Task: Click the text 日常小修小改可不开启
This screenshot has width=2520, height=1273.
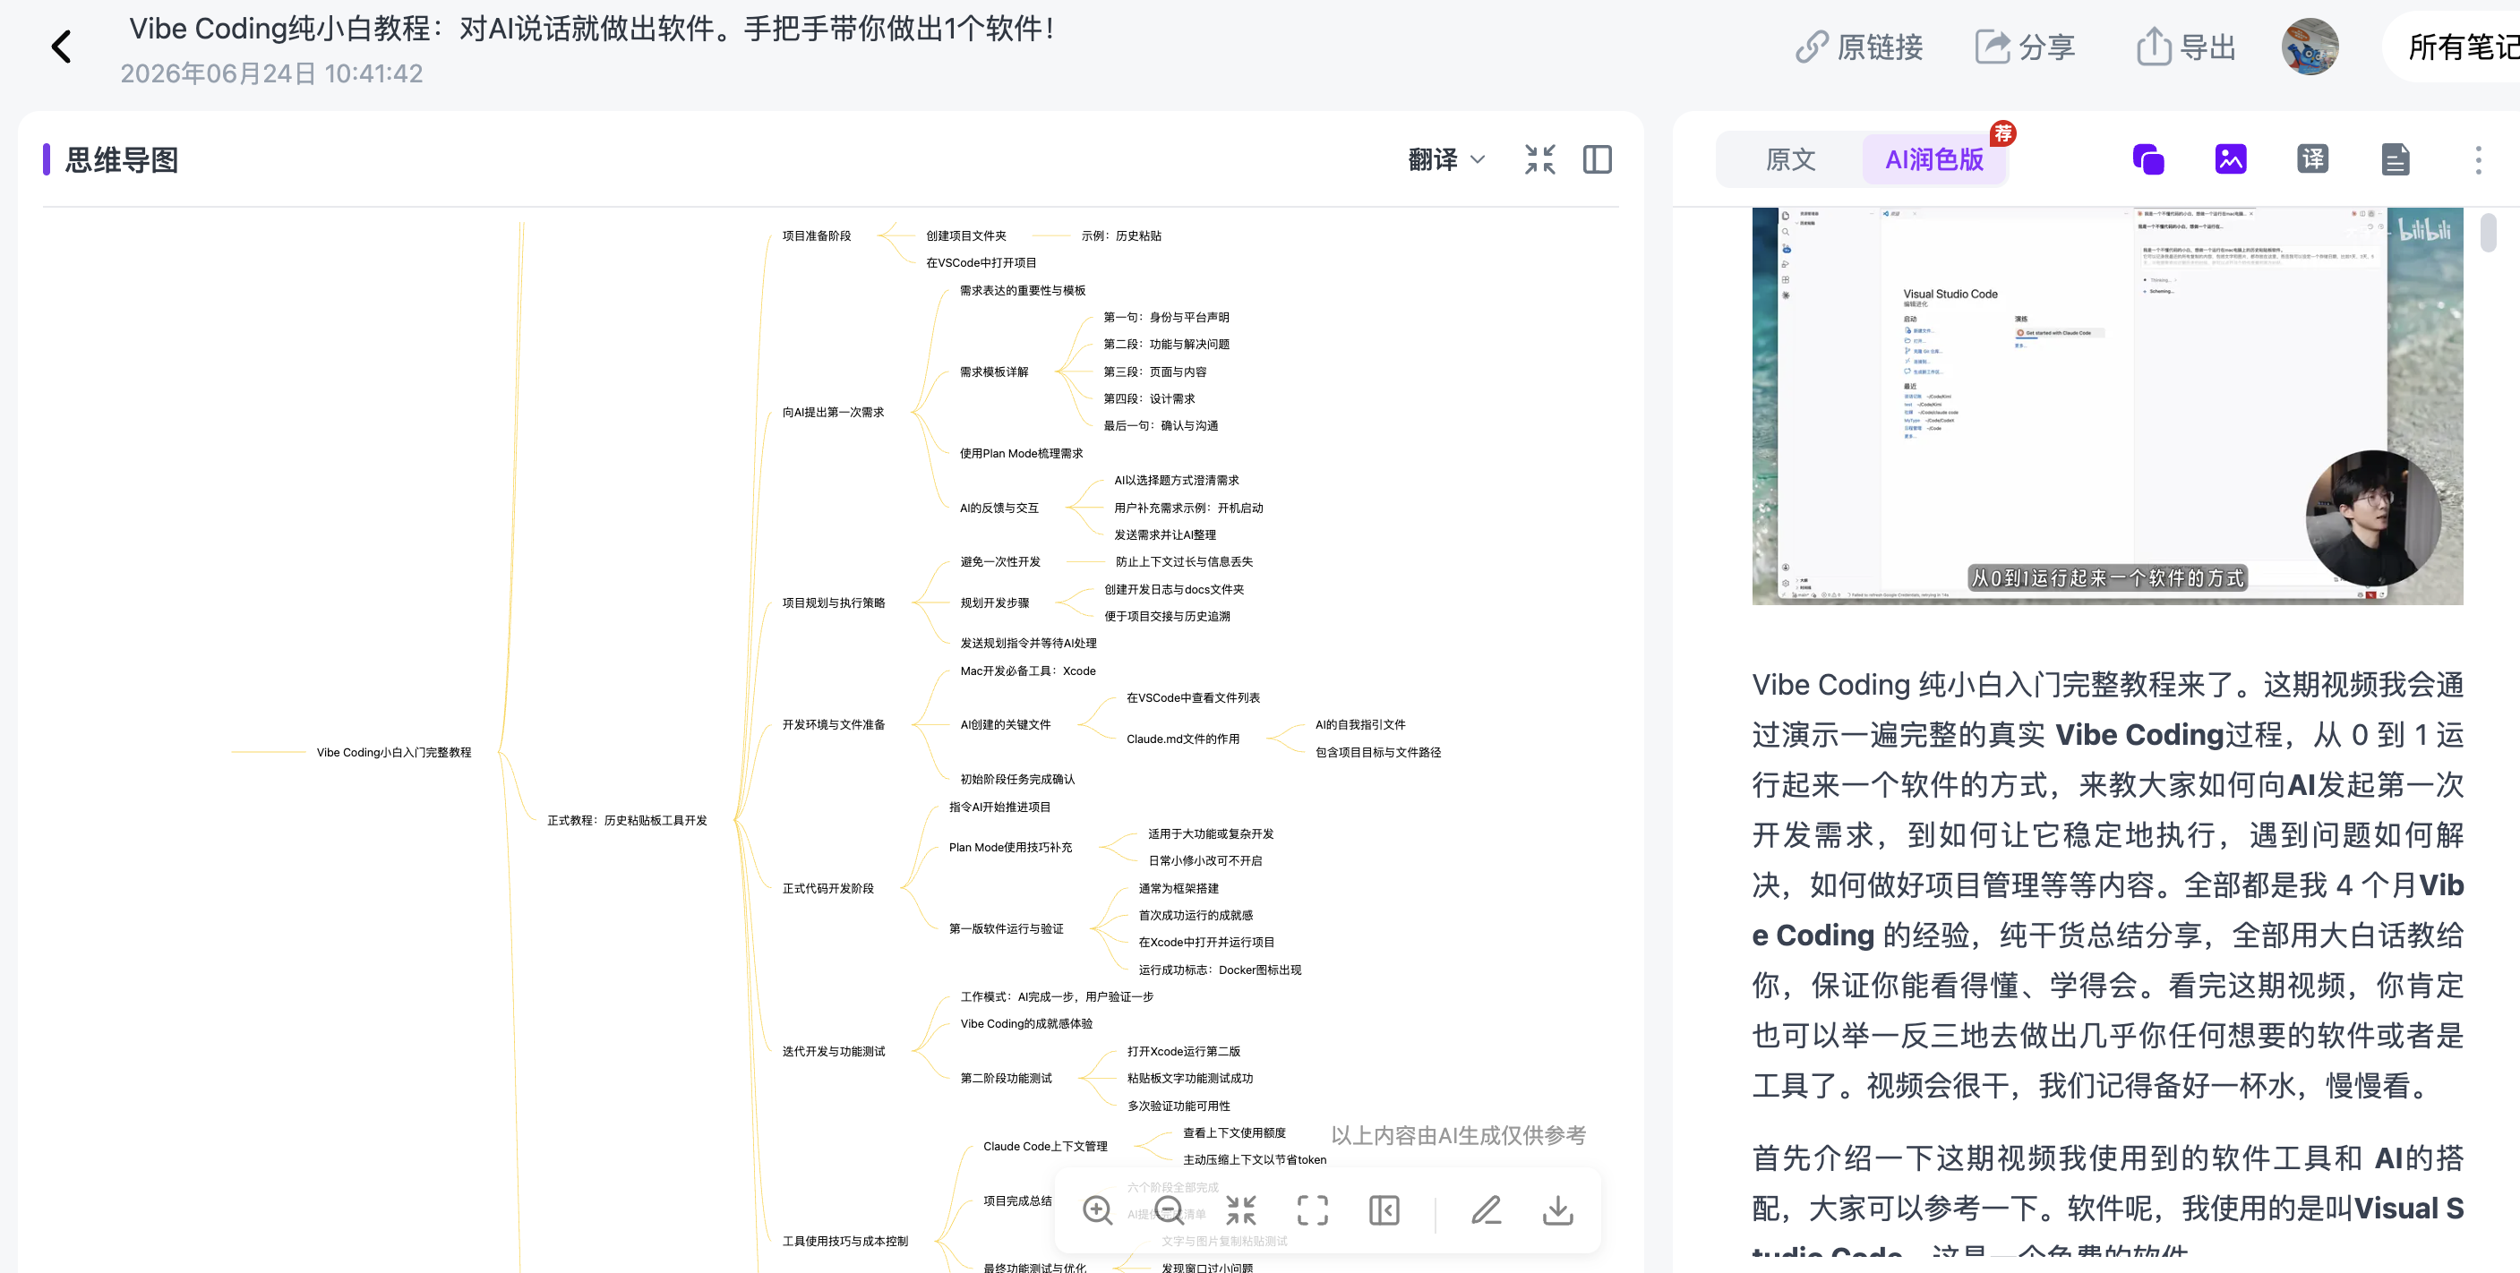Action: tap(1204, 860)
